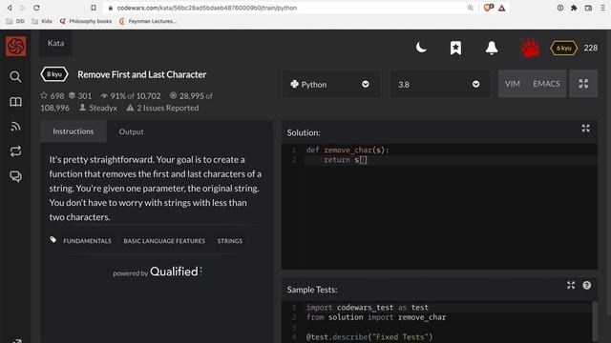Viewport: 611px width, 343px height.
Task: Go back with browser back arrow
Action: 9,8
